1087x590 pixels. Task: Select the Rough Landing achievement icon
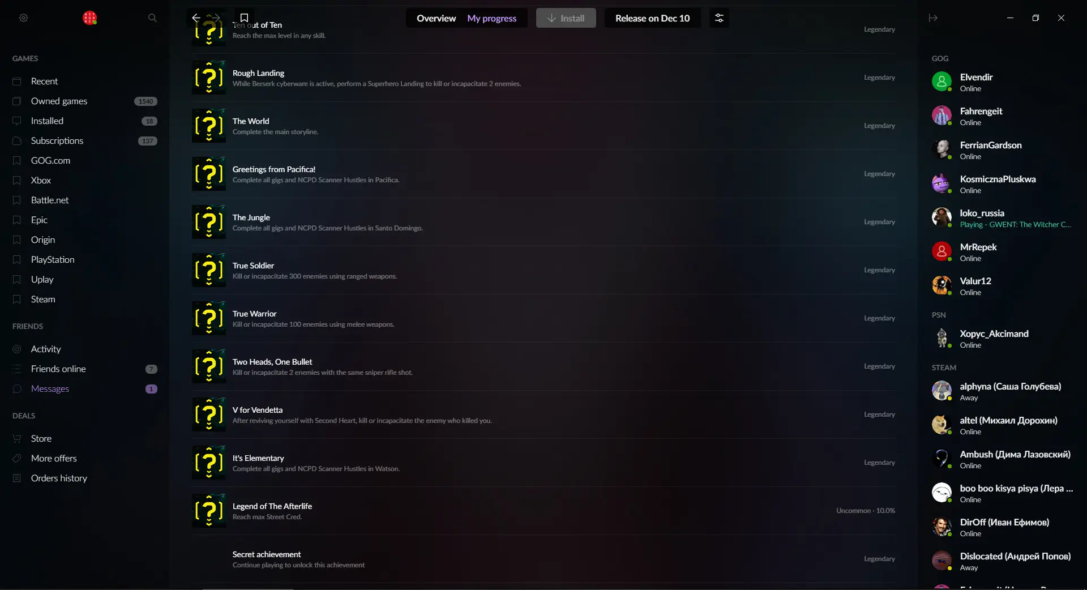pyautogui.click(x=209, y=78)
